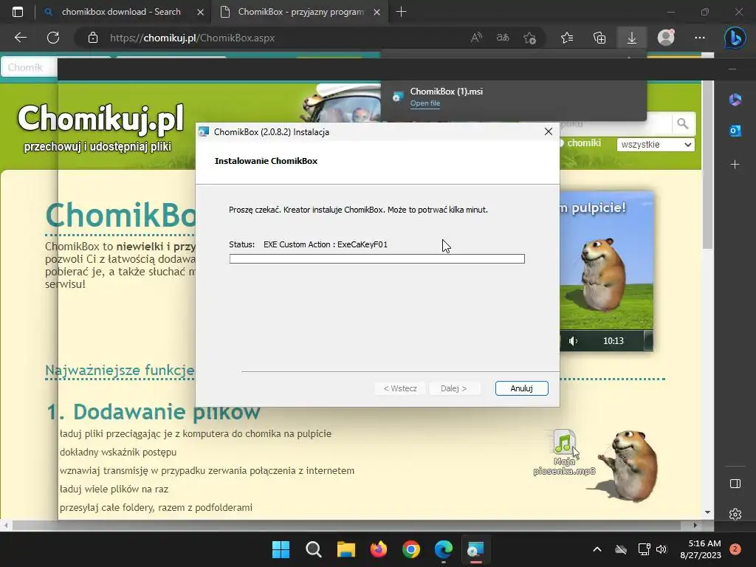Click the Najważniejsze funkcje heading
Viewport: 756px width, 567px height.
120,371
